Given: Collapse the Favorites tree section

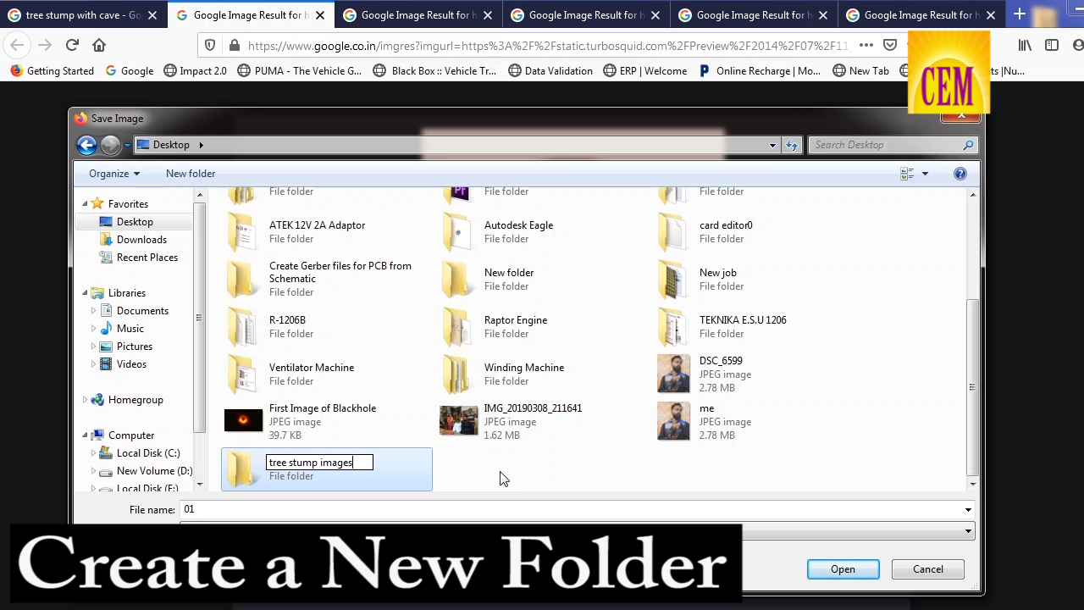Looking at the screenshot, I should coord(85,204).
